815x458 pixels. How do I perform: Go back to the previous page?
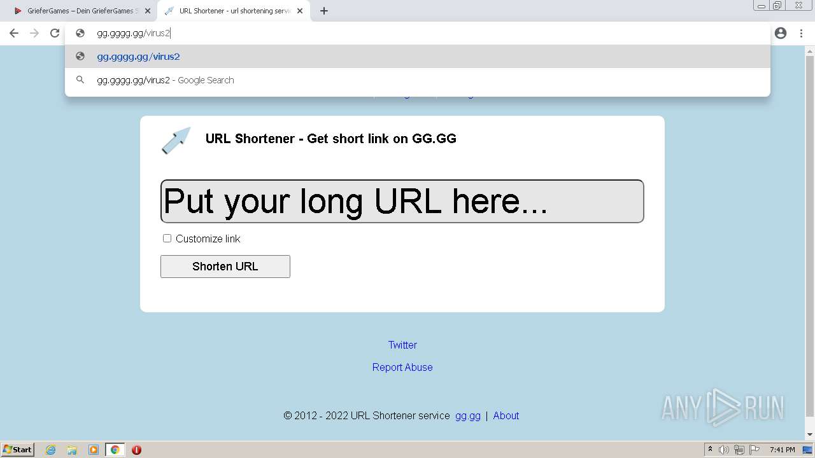[x=14, y=33]
